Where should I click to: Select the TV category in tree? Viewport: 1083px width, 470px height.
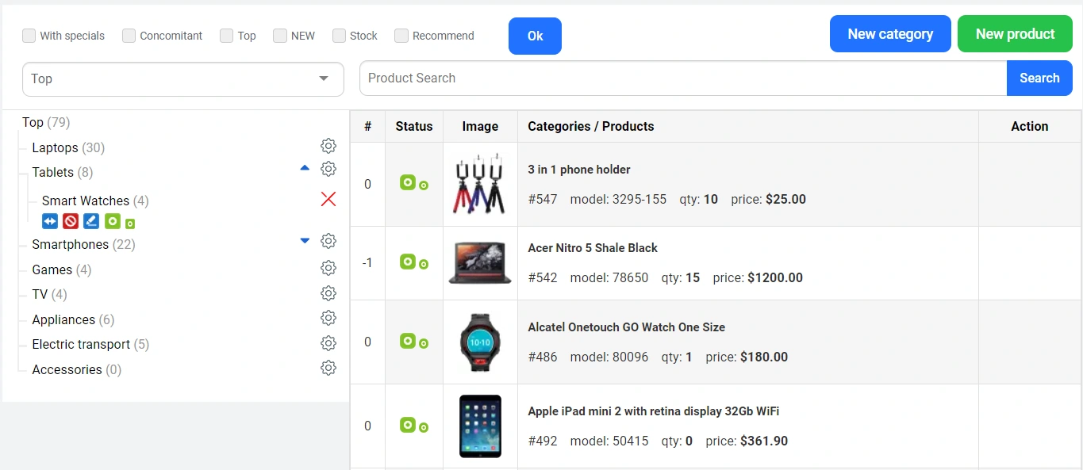click(40, 294)
